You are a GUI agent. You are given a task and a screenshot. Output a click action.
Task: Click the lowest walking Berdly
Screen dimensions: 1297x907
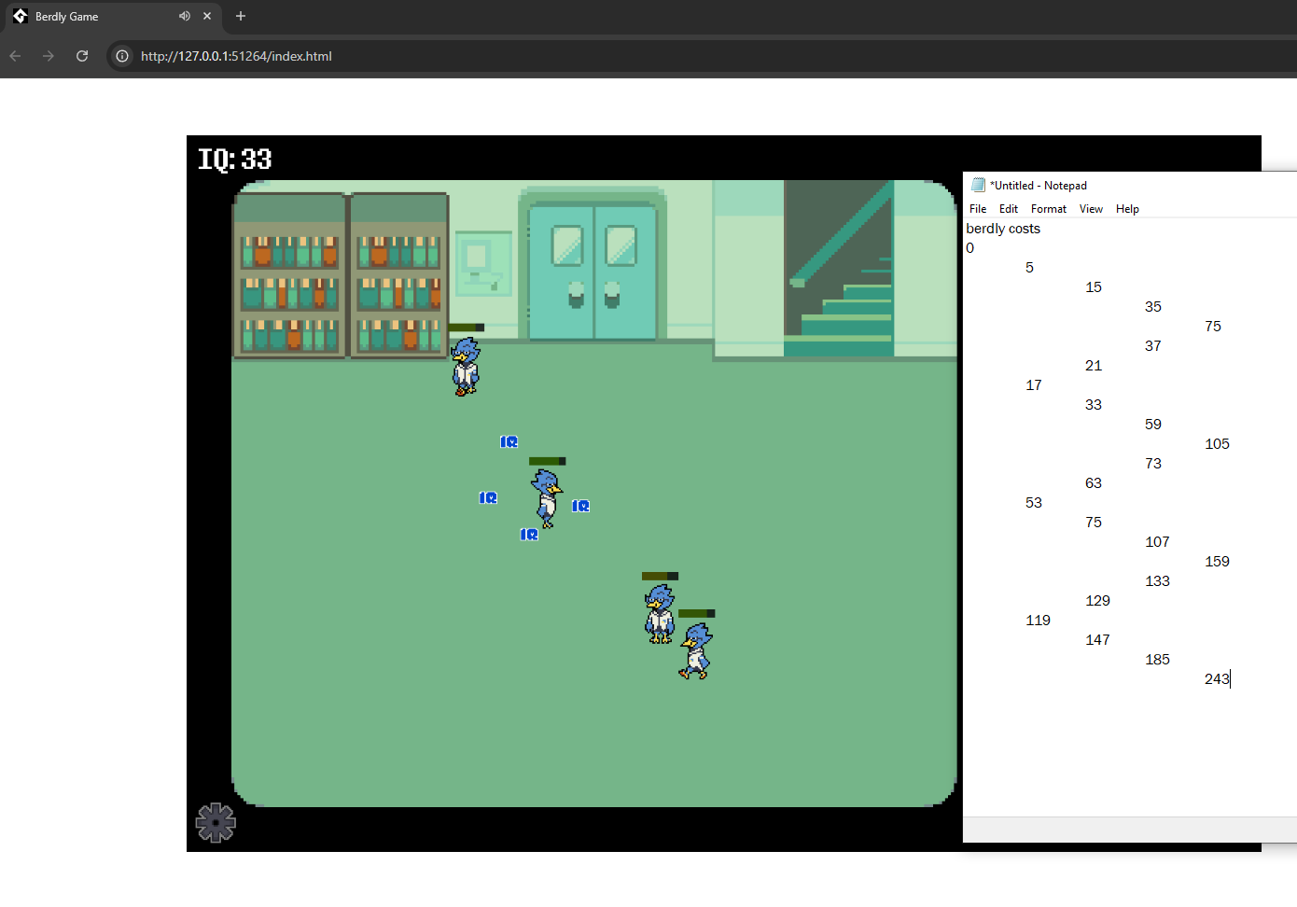point(696,650)
